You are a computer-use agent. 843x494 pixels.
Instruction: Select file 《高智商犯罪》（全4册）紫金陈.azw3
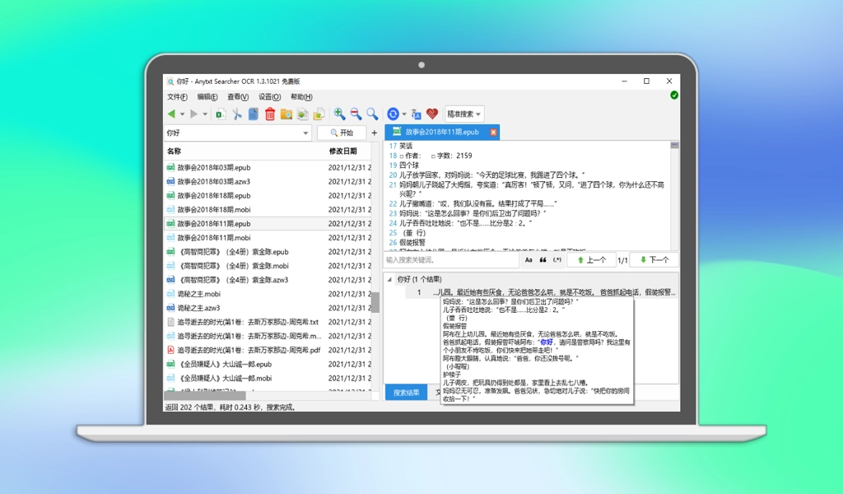[233, 279]
